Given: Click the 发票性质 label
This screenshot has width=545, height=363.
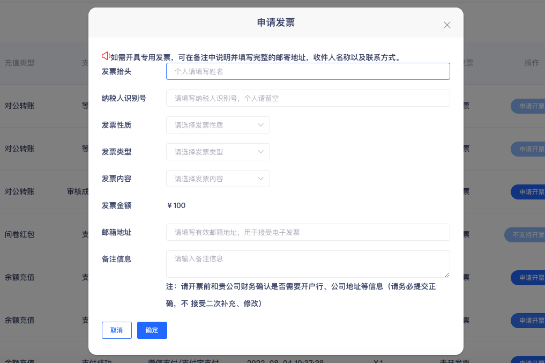Looking at the screenshot, I should (x=116, y=125).
